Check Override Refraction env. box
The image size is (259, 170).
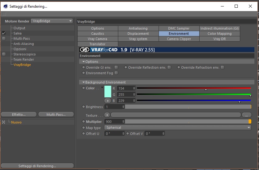pyautogui.click(x=222, y=67)
